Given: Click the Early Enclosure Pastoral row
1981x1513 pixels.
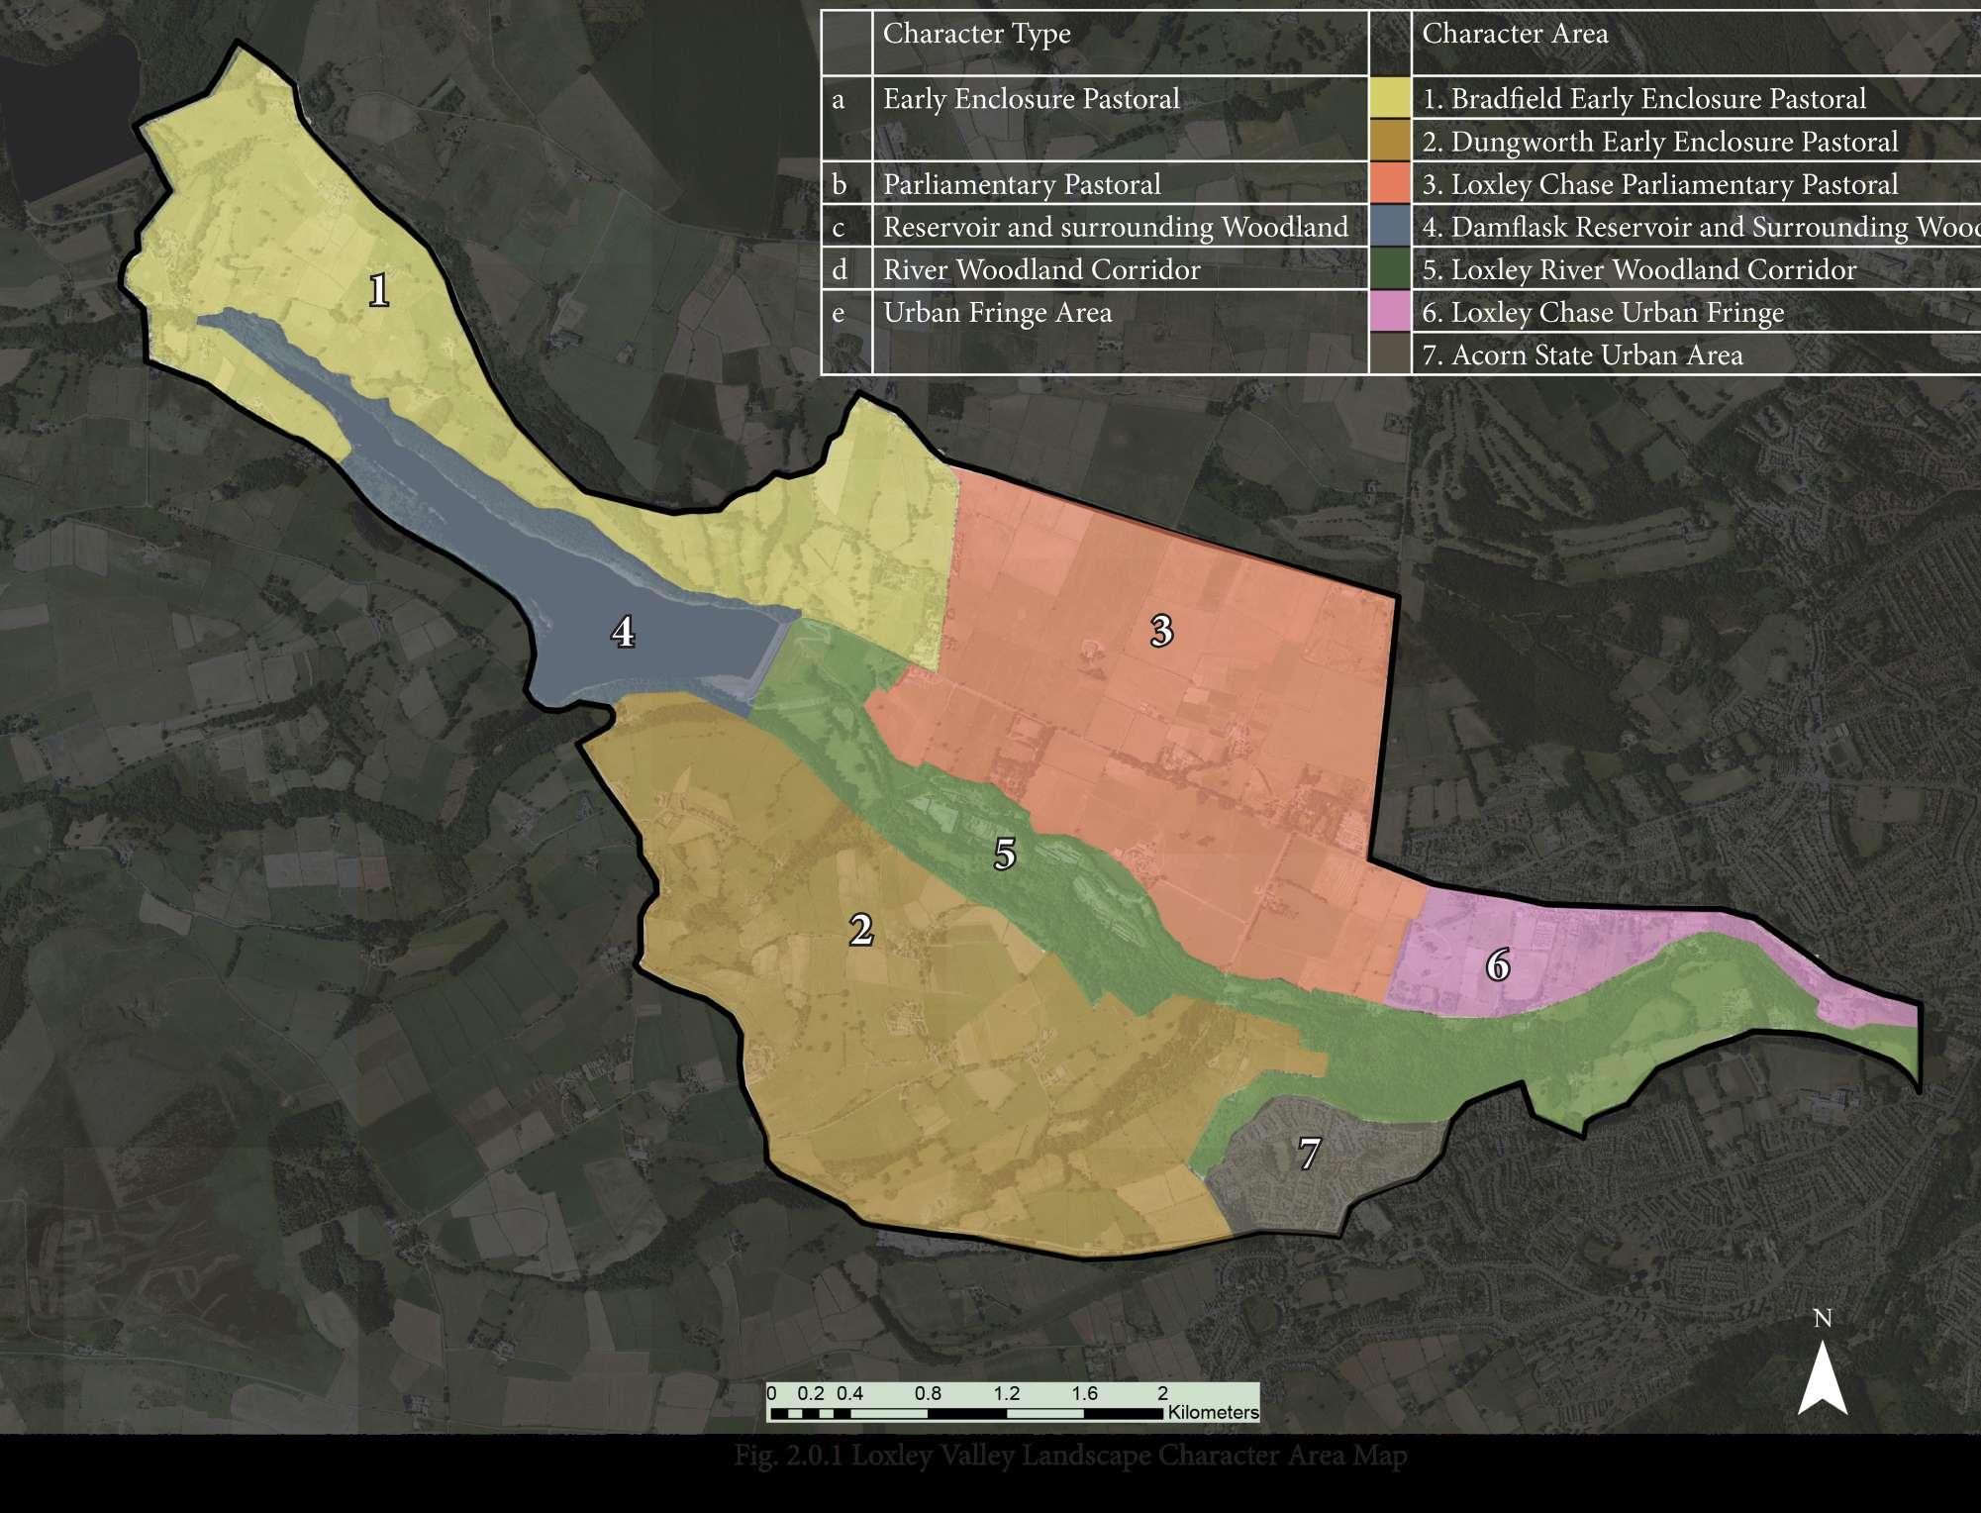Looking at the screenshot, I should click(1031, 99).
